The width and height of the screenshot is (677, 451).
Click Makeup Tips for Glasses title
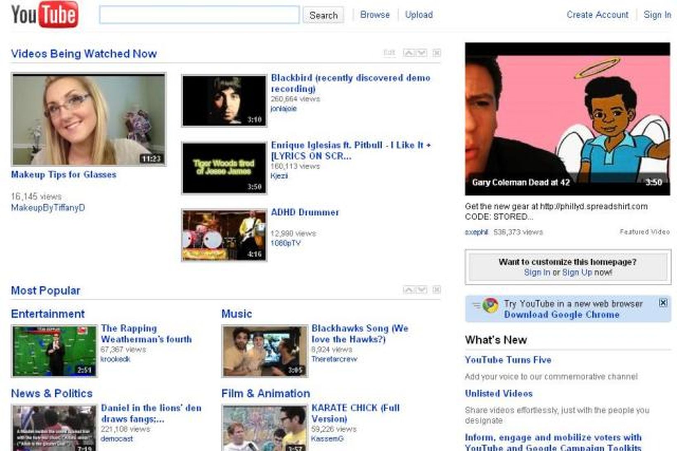pos(64,175)
